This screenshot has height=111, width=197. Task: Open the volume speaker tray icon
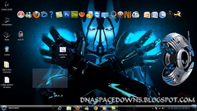[x=163, y=108]
